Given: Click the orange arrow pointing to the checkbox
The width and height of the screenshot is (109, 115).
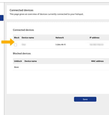Looking at the screenshot, I should tap(8, 42).
